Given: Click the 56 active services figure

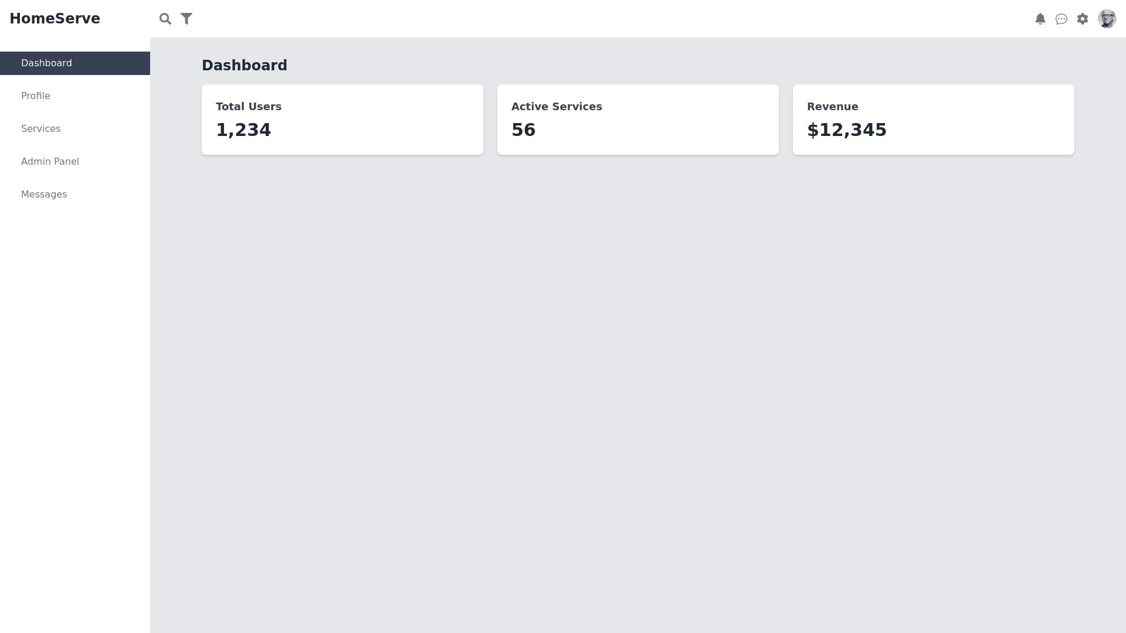Looking at the screenshot, I should [x=523, y=130].
